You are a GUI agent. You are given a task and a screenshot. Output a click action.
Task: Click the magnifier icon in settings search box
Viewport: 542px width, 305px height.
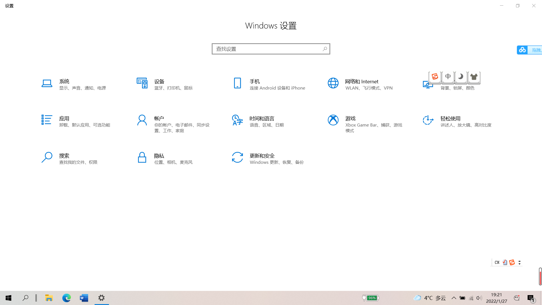coord(325,49)
